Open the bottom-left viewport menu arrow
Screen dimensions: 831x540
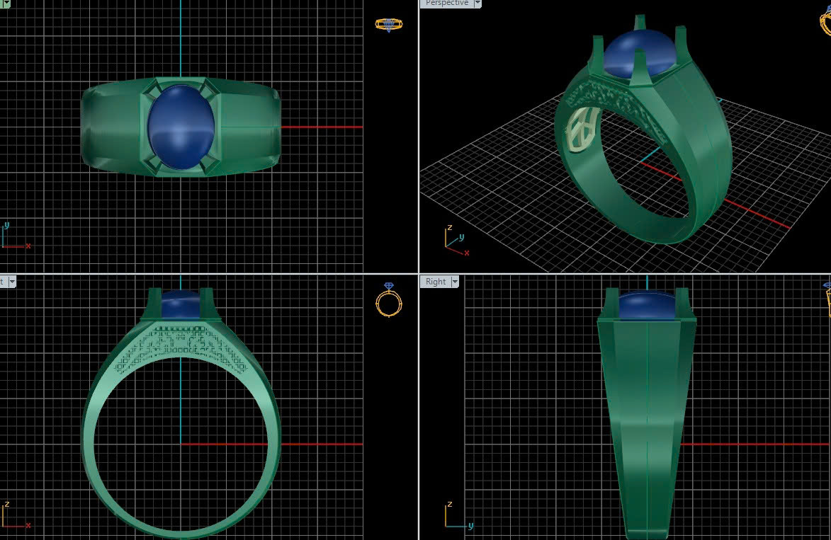click(x=11, y=282)
